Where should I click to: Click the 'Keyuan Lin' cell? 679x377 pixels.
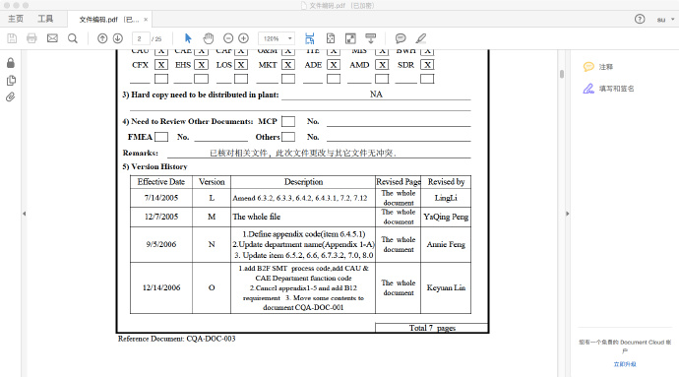coord(446,287)
